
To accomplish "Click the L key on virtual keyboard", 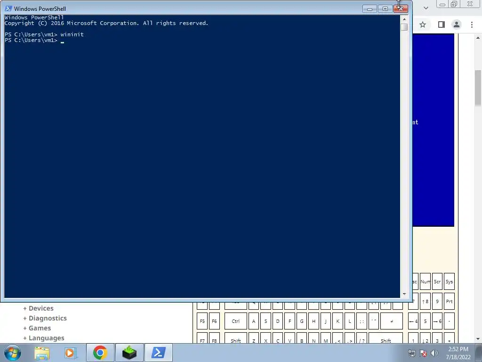I will point(350,321).
